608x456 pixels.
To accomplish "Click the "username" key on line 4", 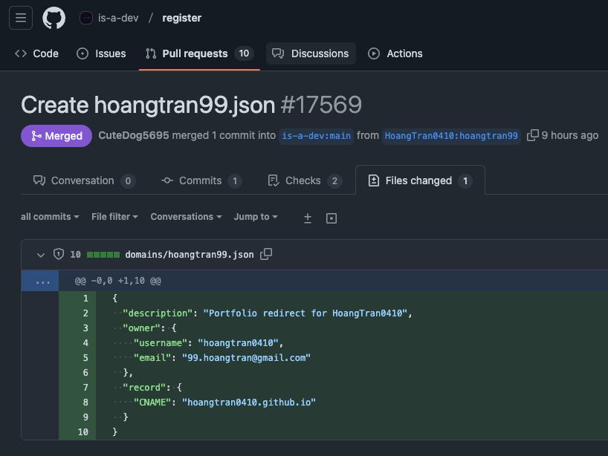I will tap(160, 343).
